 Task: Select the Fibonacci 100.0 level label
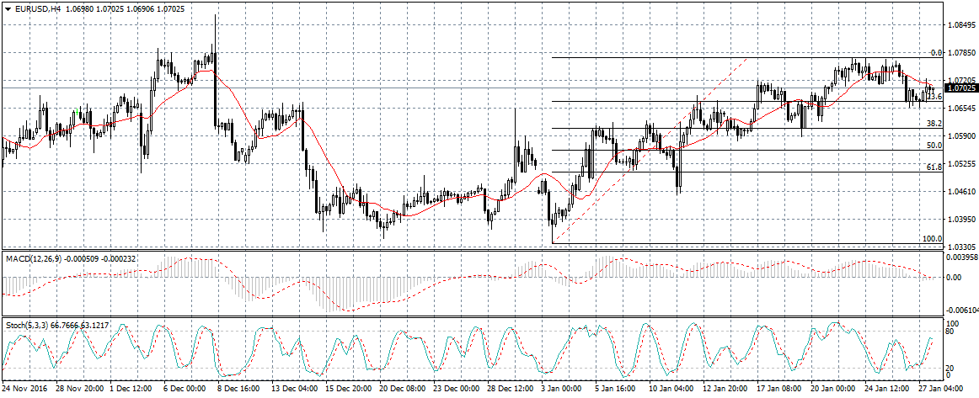pyautogui.click(x=932, y=239)
